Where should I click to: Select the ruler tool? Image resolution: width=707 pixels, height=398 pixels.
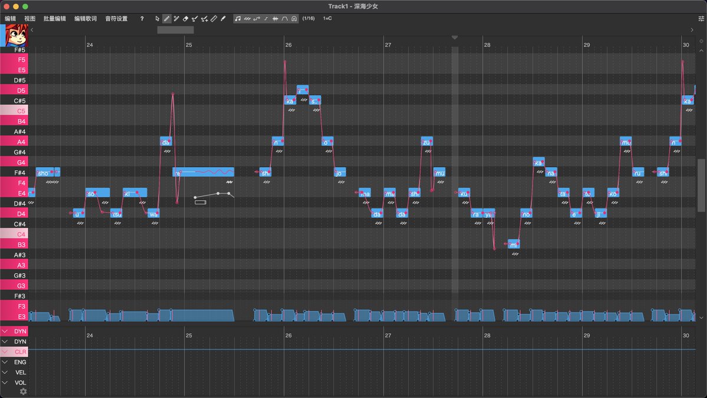click(x=214, y=18)
